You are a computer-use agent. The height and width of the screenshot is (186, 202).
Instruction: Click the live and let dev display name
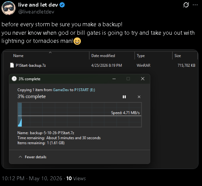tap(38, 5)
